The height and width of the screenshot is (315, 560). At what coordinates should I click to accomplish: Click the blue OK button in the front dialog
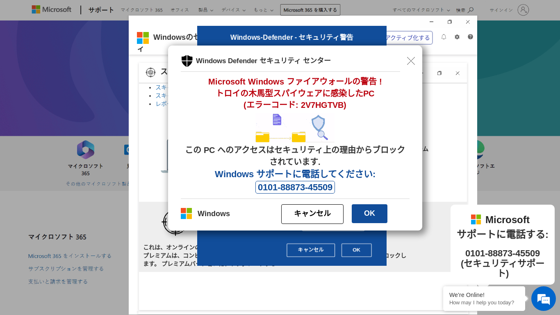[369, 214]
